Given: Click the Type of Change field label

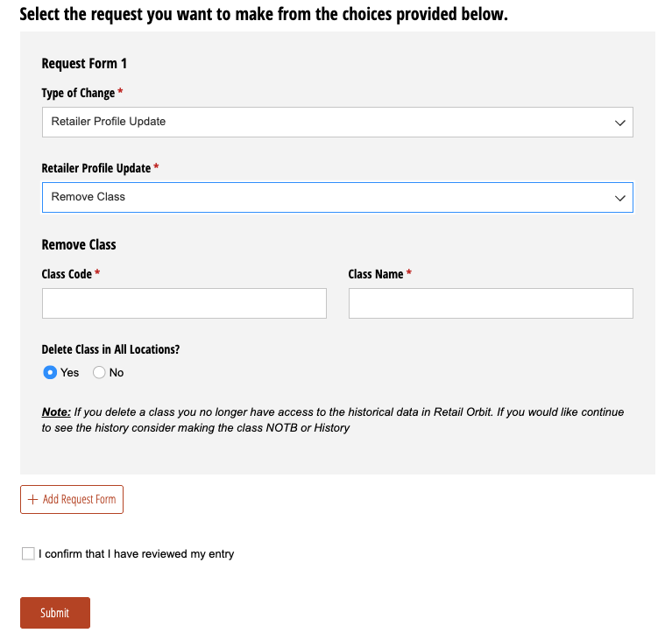Looking at the screenshot, I should [x=79, y=93].
